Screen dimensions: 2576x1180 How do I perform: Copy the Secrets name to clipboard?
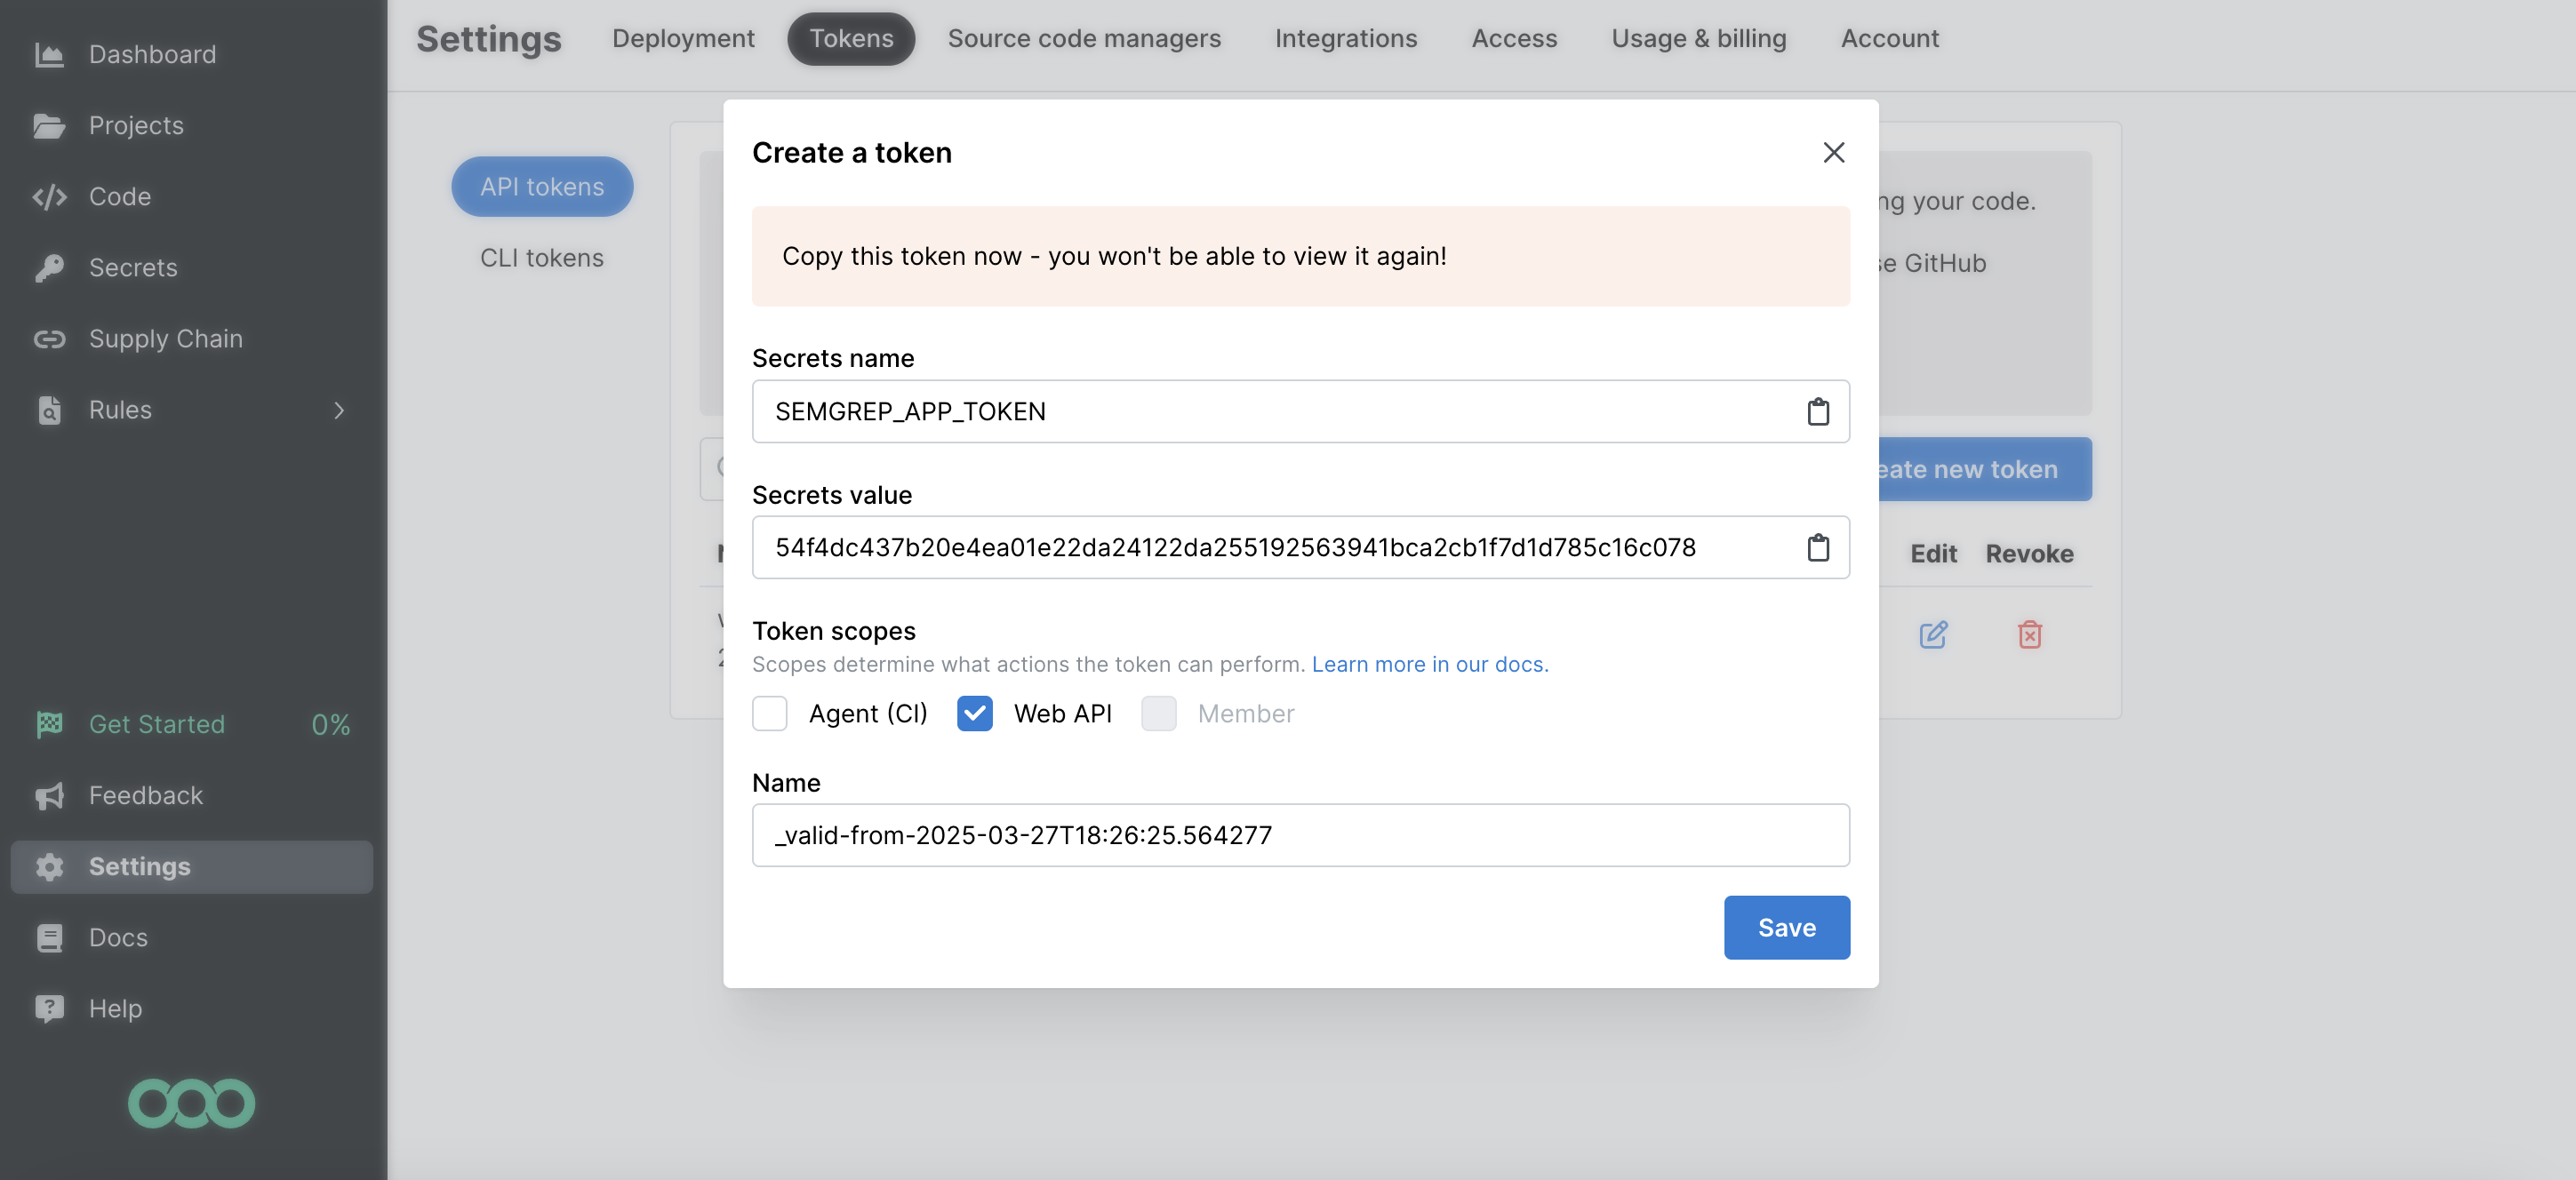point(1817,411)
